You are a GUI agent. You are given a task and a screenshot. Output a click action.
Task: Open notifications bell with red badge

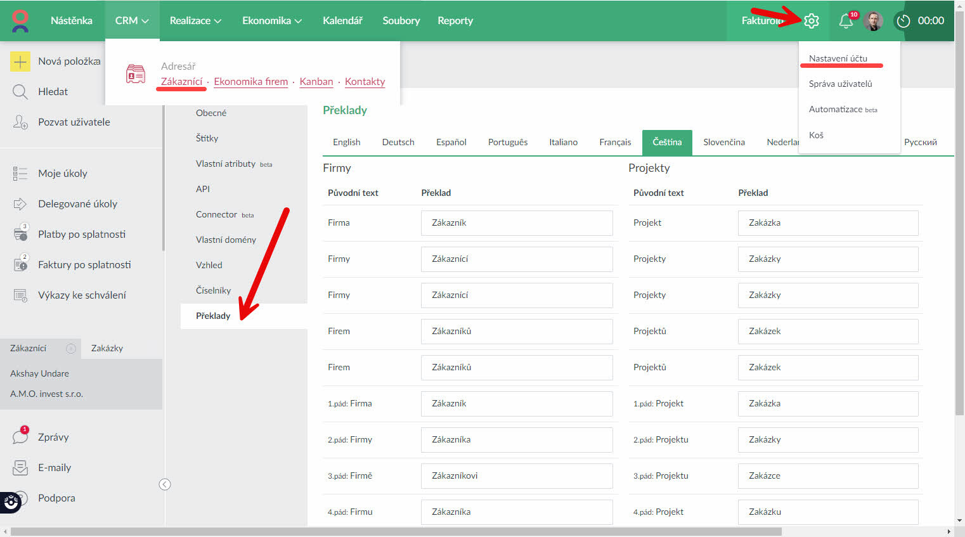pyautogui.click(x=846, y=21)
